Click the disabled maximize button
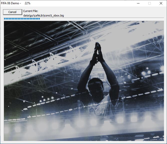This screenshot has width=167, height=144. [149, 3]
